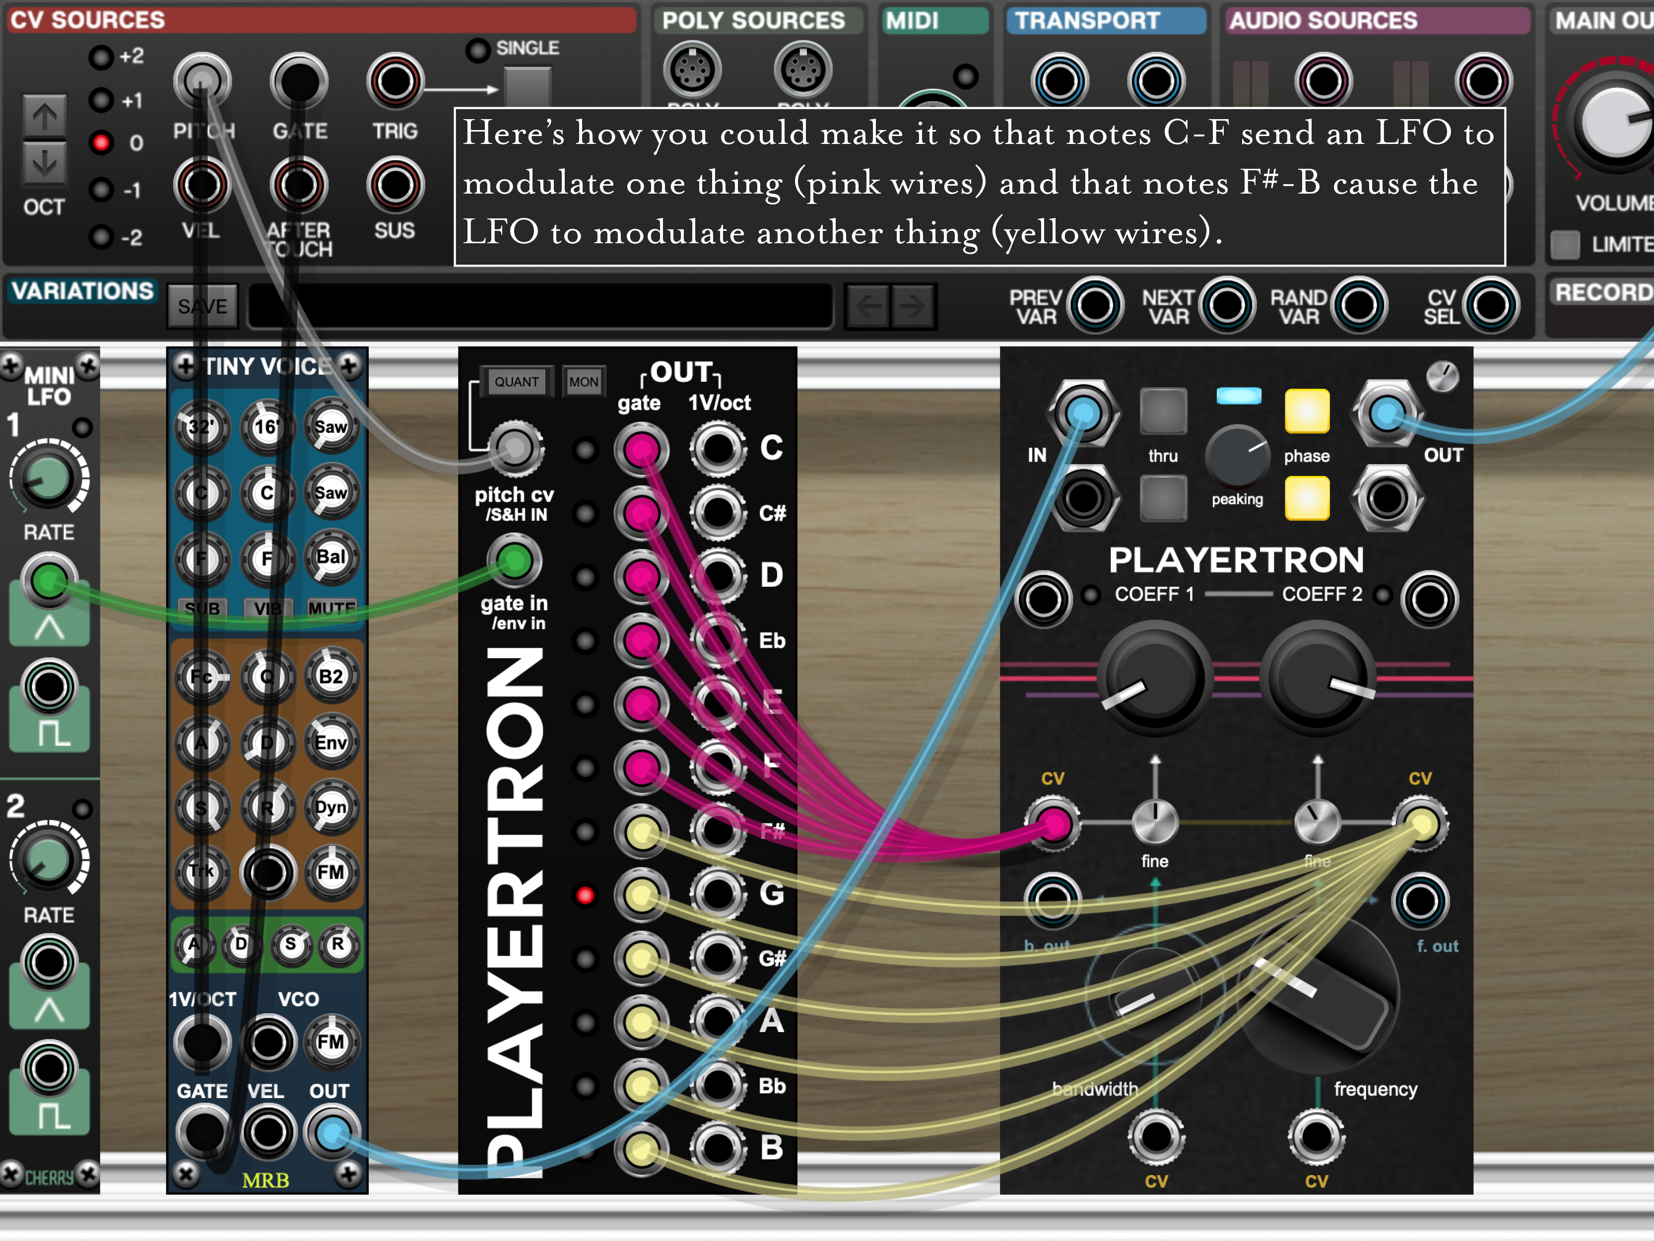The width and height of the screenshot is (1654, 1241).
Task: Click the previous variation arrow button
Action: (867, 306)
